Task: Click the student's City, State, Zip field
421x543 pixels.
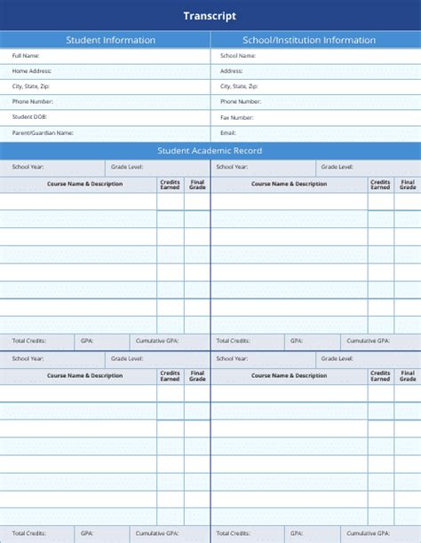Action: click(105, 87)
